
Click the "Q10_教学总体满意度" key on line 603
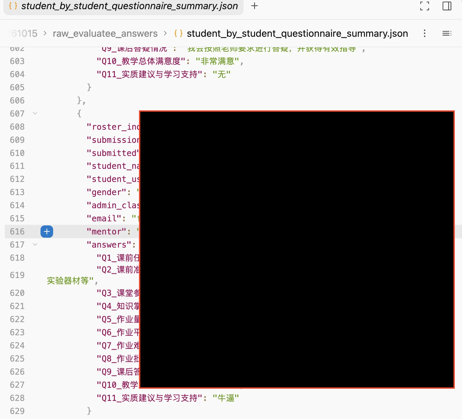click(141, 61)
